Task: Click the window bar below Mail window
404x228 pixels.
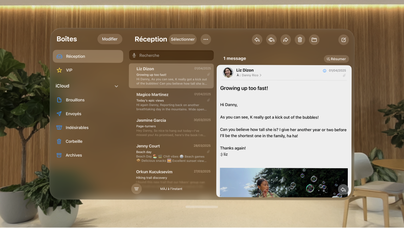Action: [x=202, y=207]
